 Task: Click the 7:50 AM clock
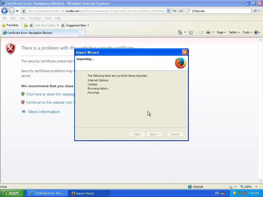pos(253,193)
